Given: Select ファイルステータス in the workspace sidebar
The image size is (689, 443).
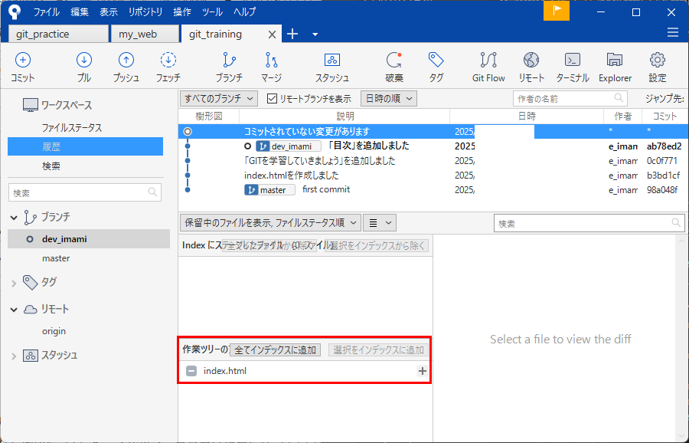Looking at the screenshot, I should click(x=71, y=128).
